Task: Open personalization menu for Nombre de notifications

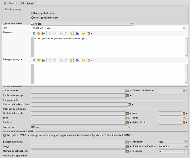Action: tap(128, 151)
